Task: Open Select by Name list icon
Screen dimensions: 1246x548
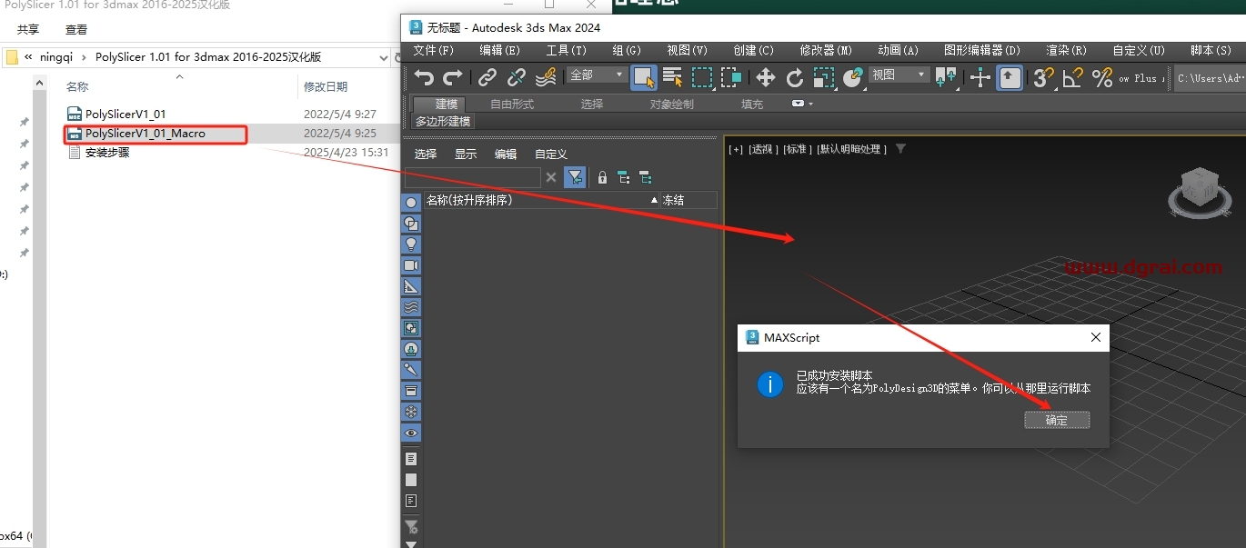Action: pos(673,77)
